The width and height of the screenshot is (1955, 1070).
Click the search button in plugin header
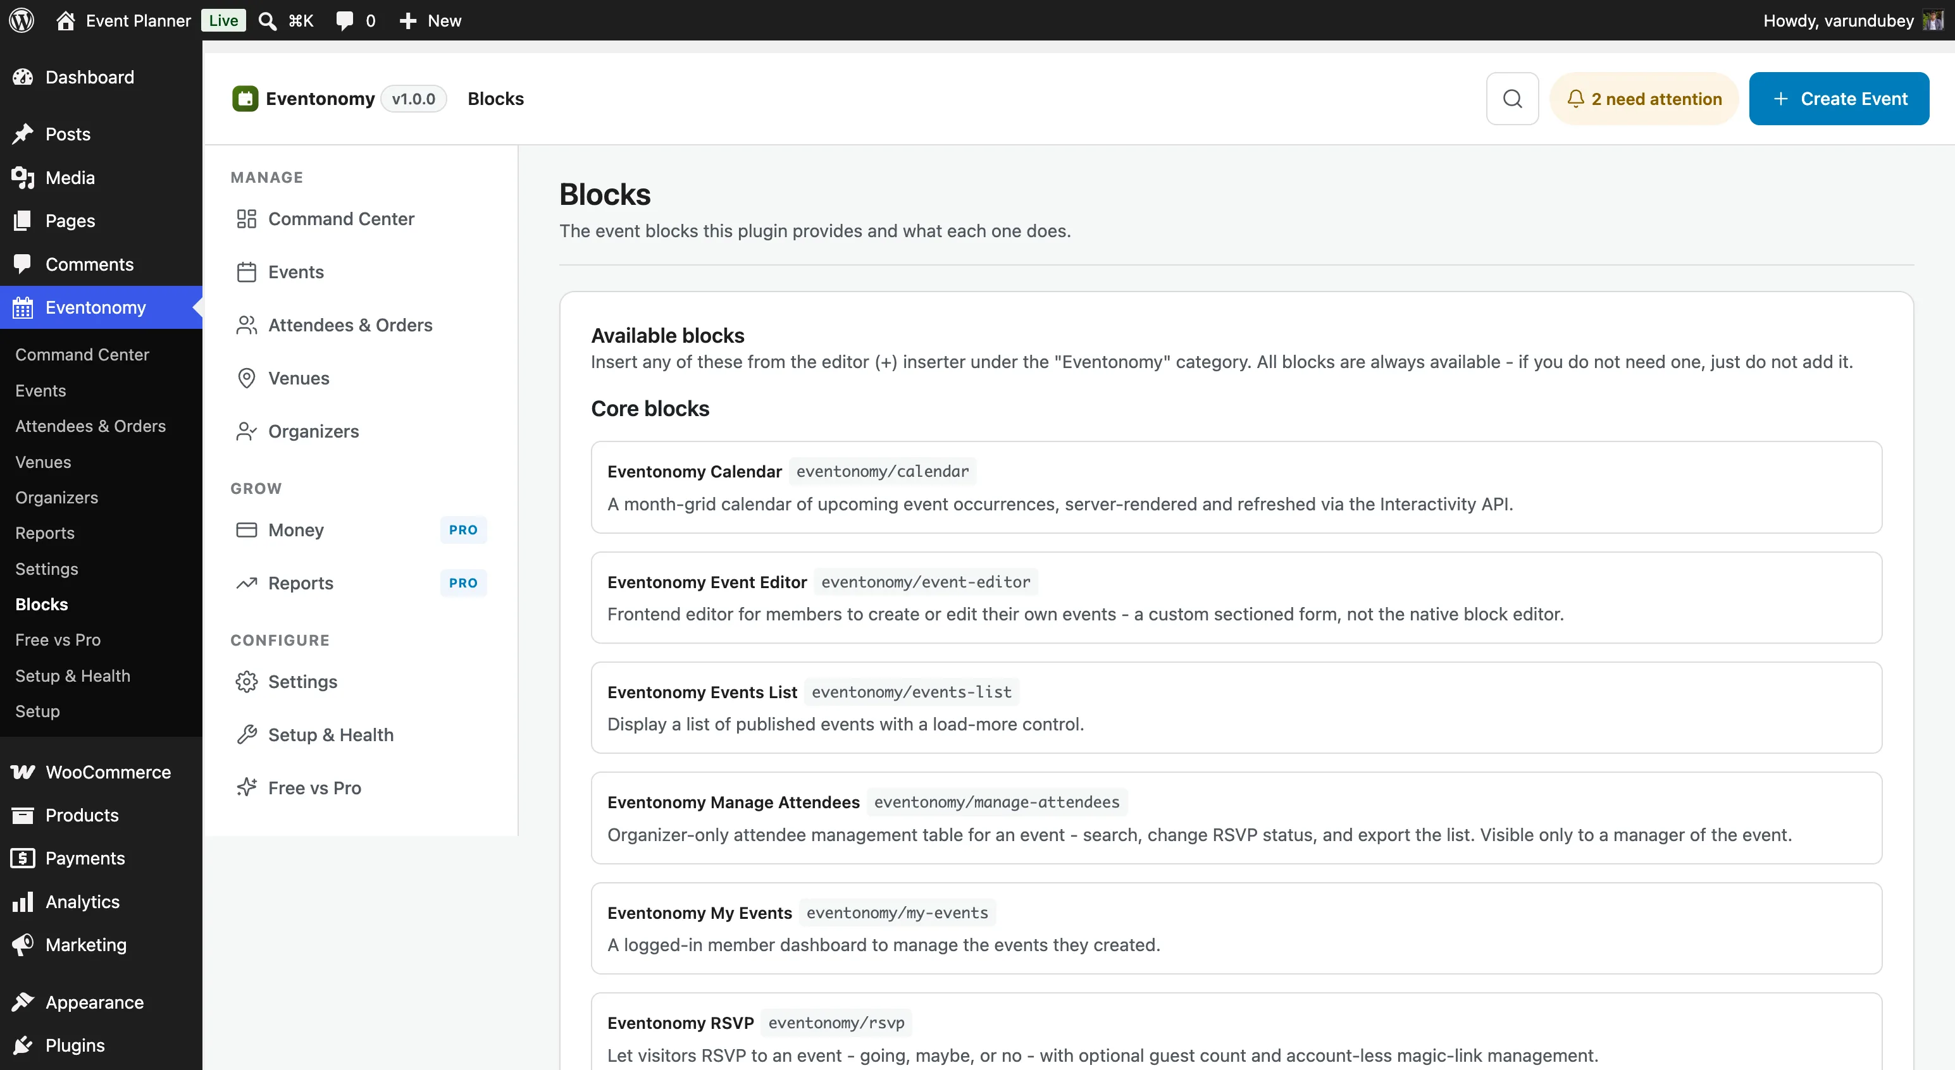click(1511, 99)
